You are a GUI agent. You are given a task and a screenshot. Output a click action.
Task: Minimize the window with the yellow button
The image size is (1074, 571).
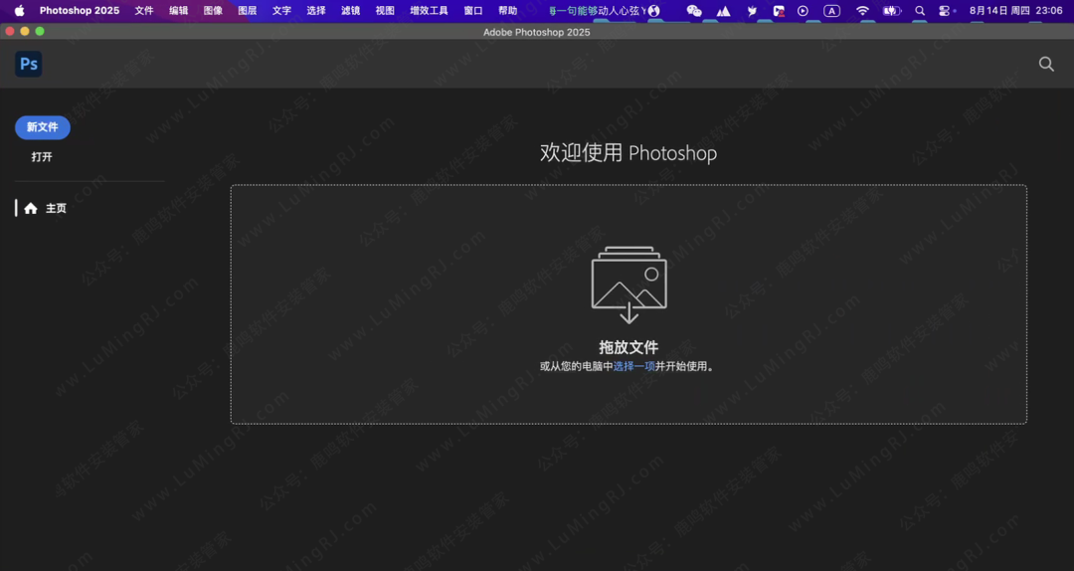pos(25,32)
